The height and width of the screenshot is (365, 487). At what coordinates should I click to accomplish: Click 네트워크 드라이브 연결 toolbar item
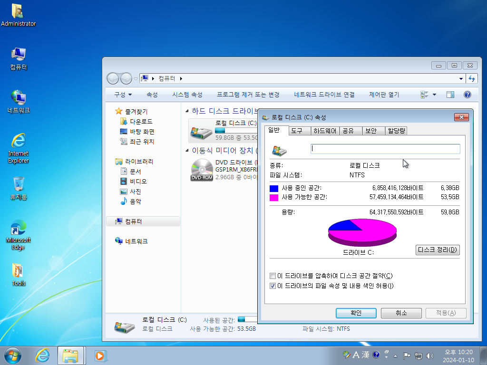click(324, 95)
